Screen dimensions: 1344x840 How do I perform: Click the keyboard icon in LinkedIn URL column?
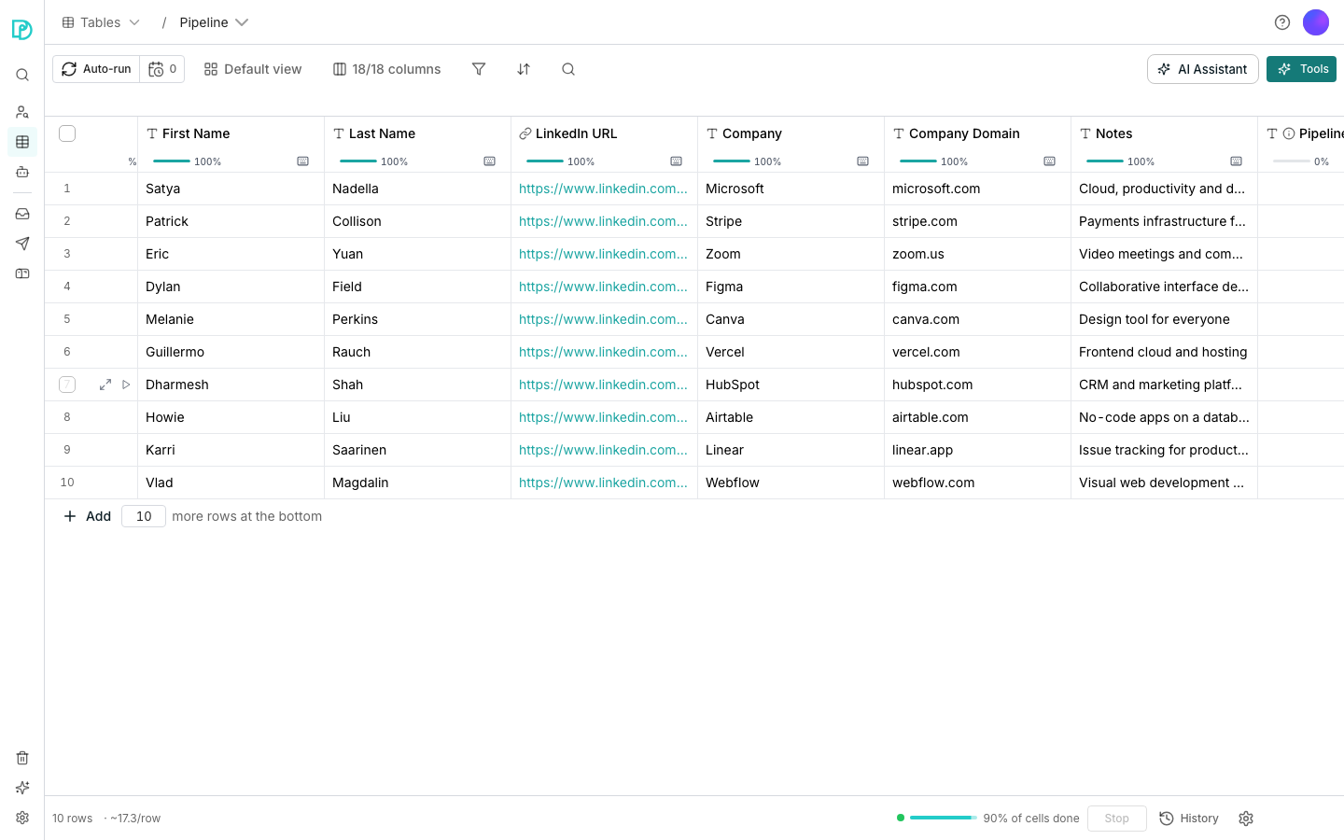coord(676,161)
